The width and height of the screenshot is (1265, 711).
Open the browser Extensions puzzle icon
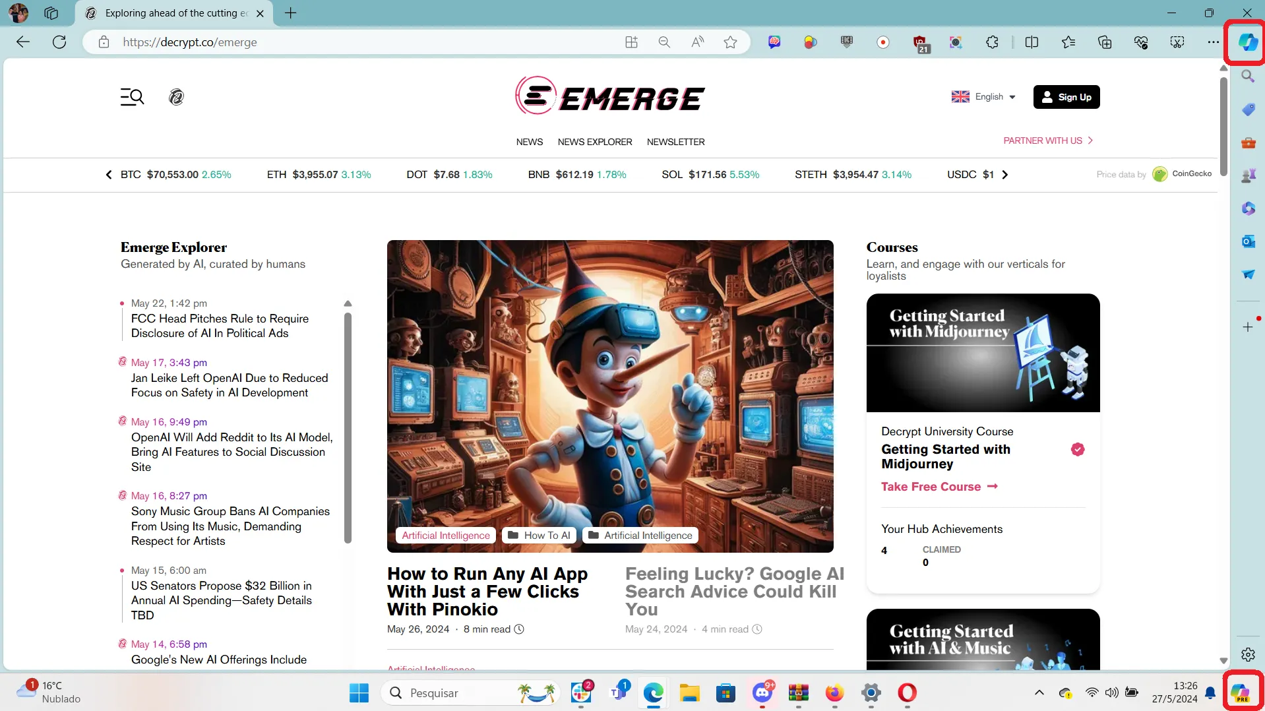(x=992, y=42)
